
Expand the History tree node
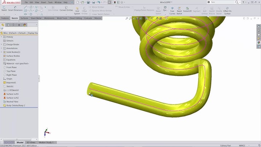point(2,37)
